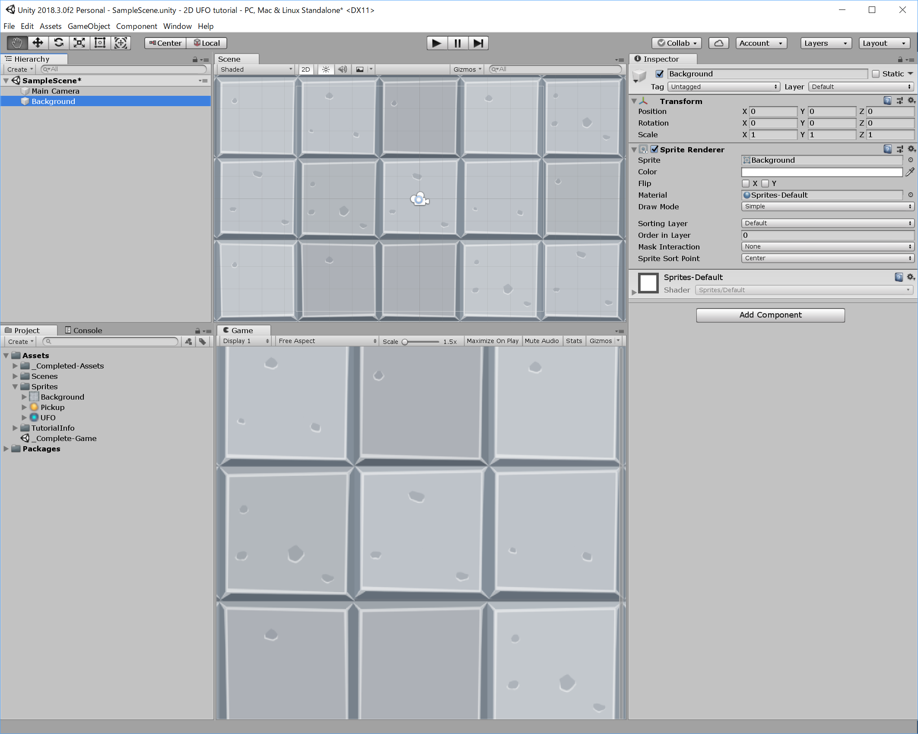Click the Sprites-Default material preview swatch
The width and height of the screenshot is (918, 734).
648,283
